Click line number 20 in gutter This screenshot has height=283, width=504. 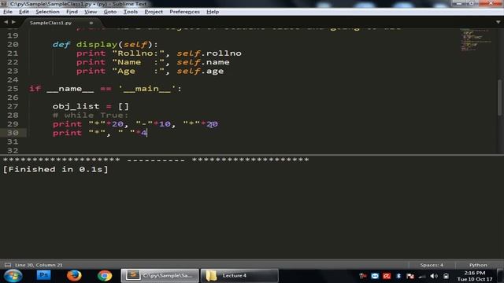(x=13, y=44)
